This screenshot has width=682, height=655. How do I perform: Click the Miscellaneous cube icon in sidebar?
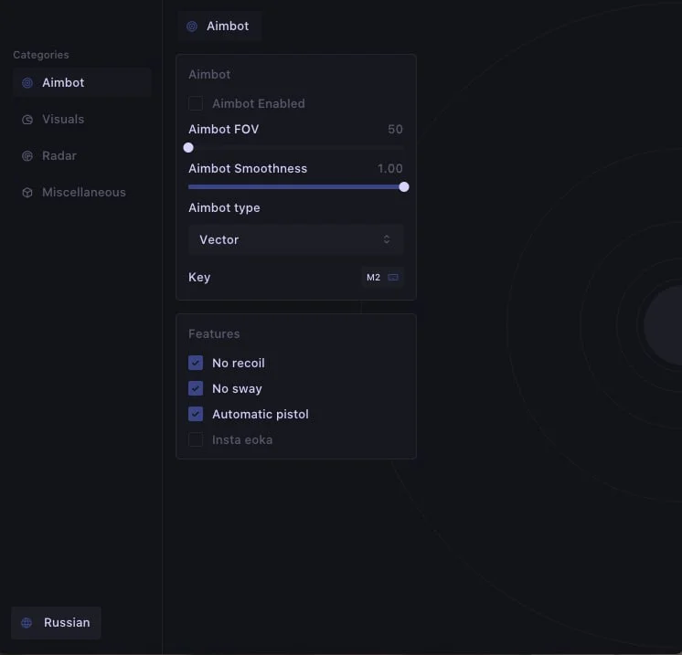tap(27, 193)
